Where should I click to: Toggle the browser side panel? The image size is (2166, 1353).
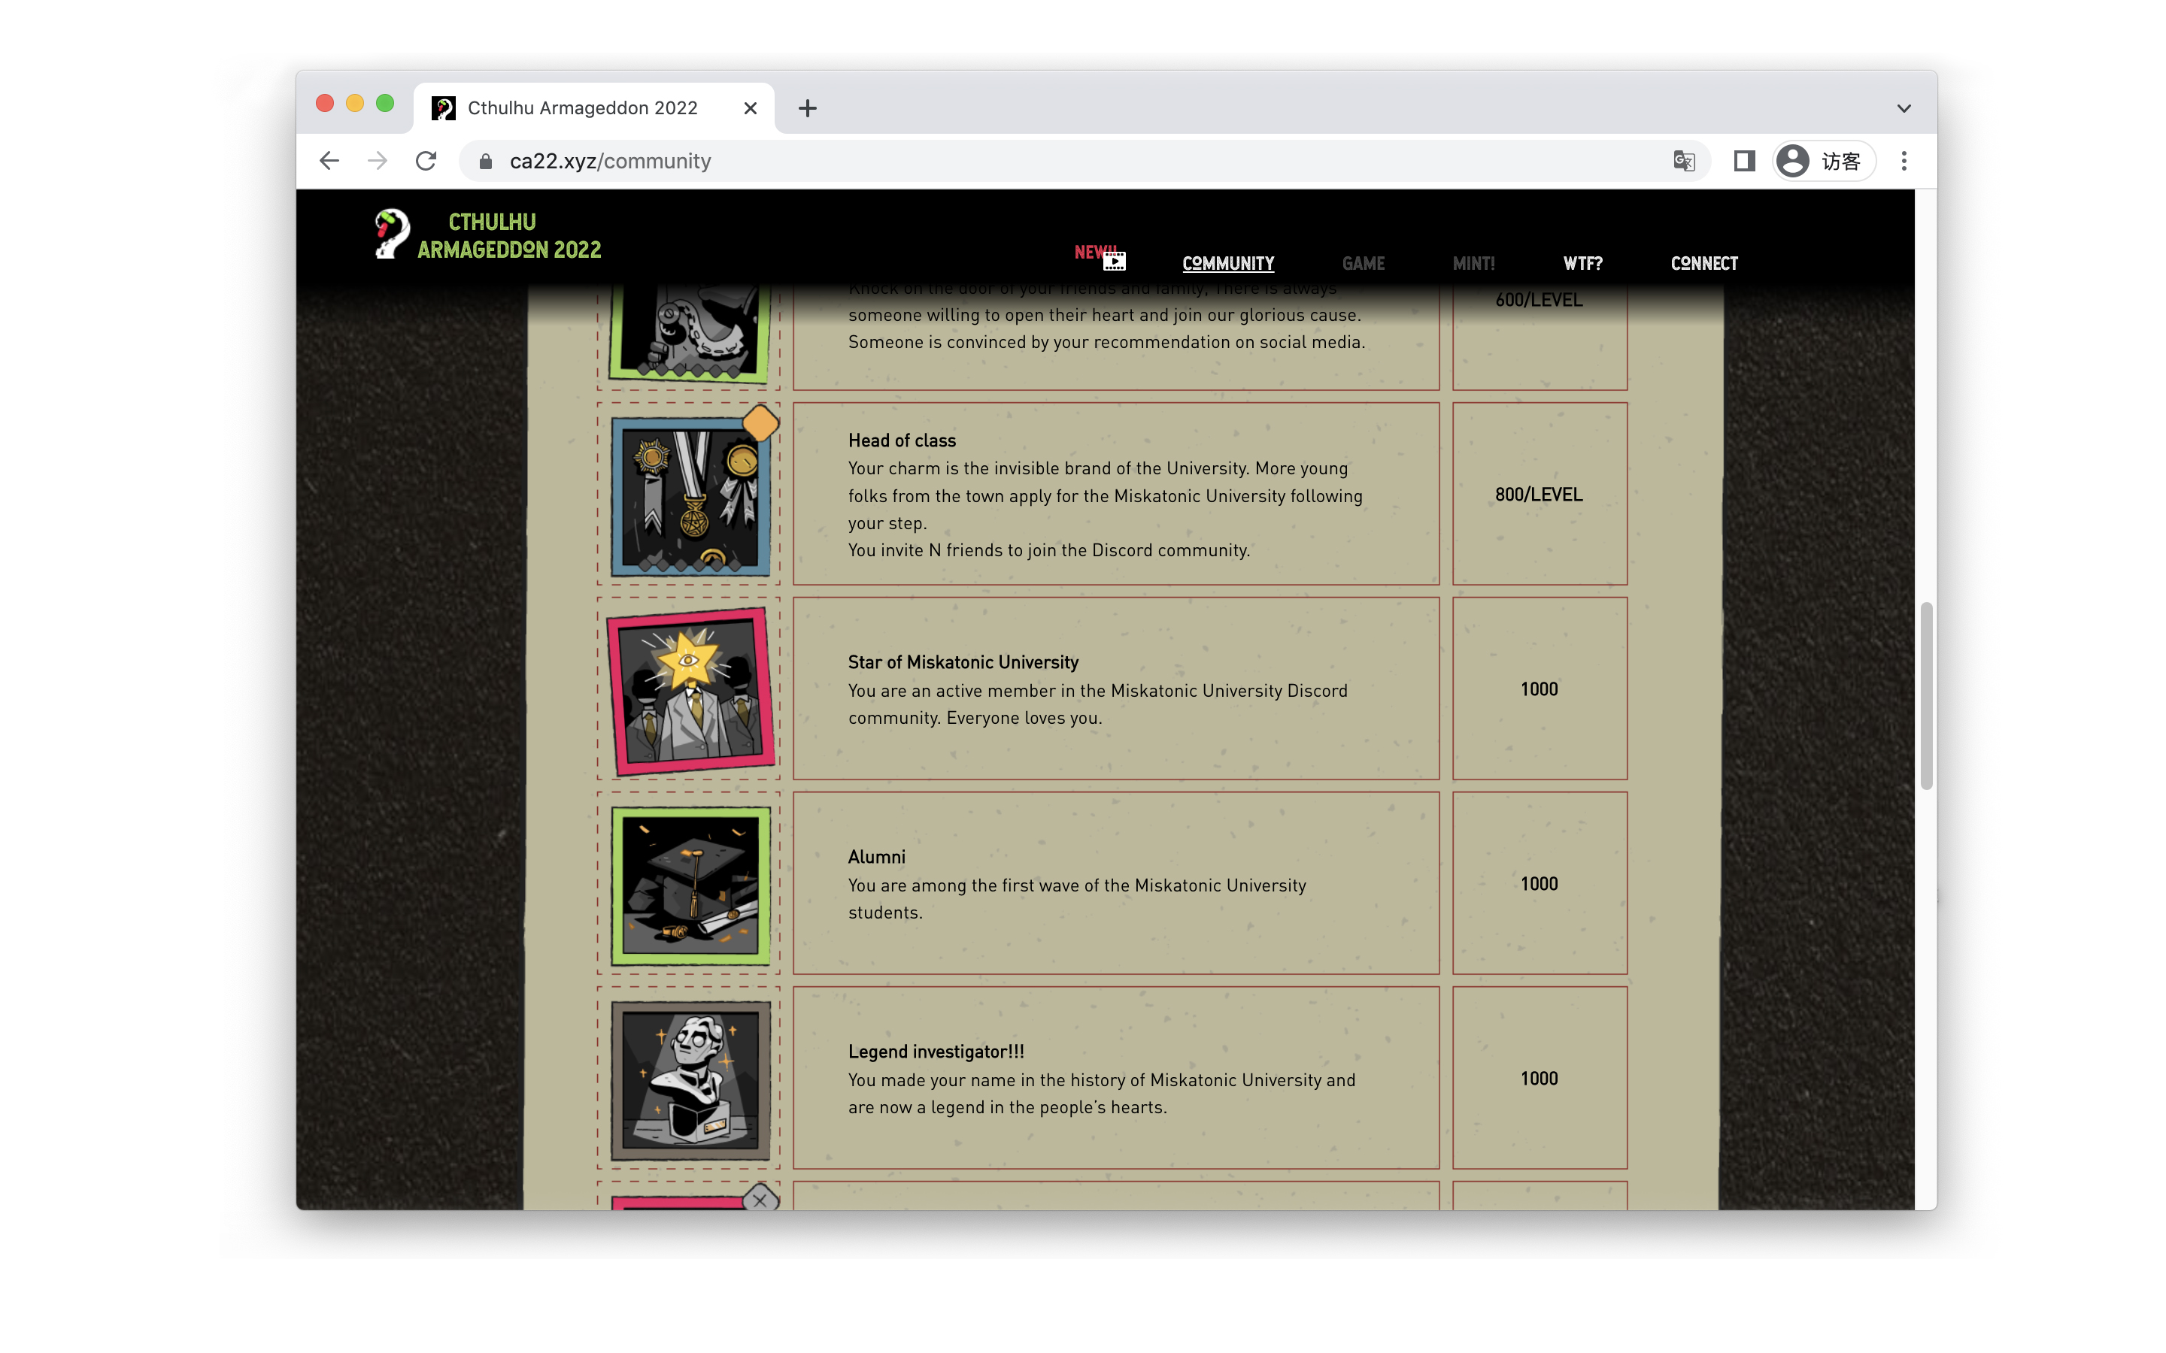point(1743,161)
